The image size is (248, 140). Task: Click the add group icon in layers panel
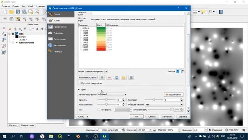pyautogui.click(x=15, y=29)
